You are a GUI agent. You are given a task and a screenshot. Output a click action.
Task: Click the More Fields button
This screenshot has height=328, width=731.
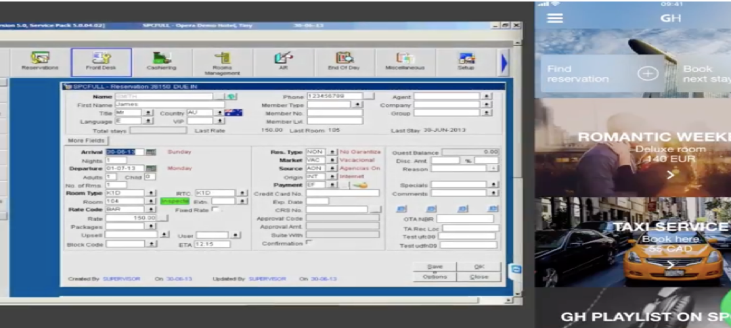86,140
